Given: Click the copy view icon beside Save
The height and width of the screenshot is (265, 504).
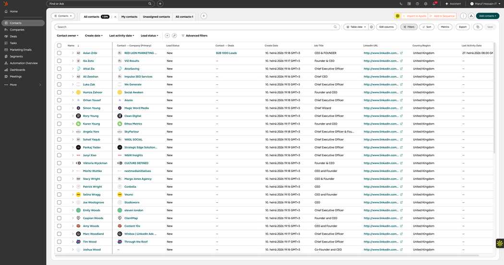Looking at the screenshot, I should (478, 27).
